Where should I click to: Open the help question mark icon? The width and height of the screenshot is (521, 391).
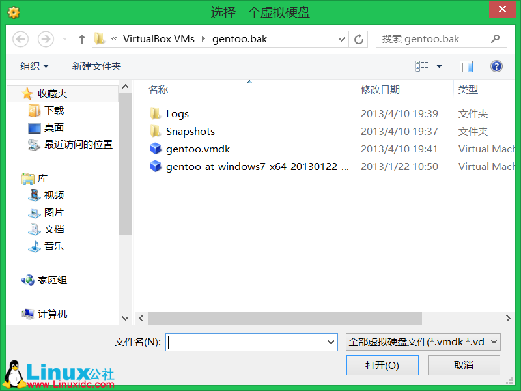click(496, 66)
